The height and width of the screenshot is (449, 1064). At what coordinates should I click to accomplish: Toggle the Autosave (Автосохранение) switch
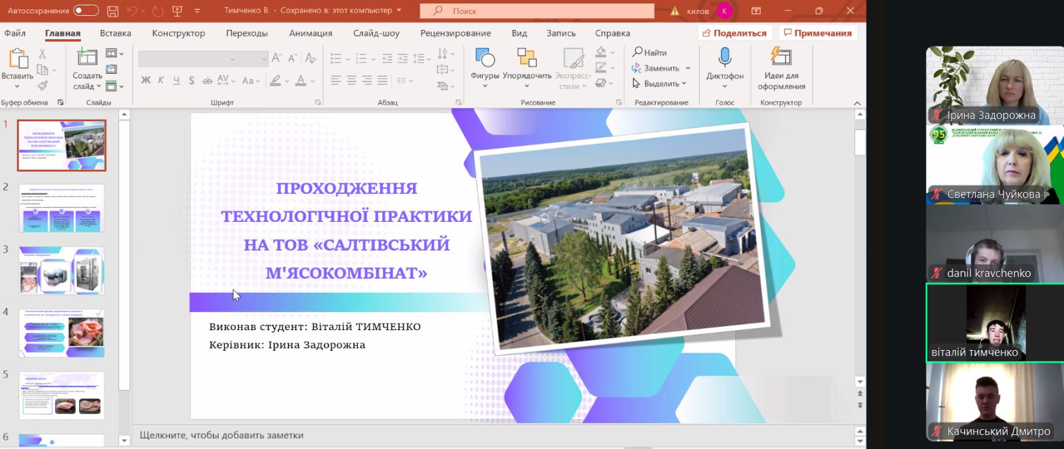[86, 11]
